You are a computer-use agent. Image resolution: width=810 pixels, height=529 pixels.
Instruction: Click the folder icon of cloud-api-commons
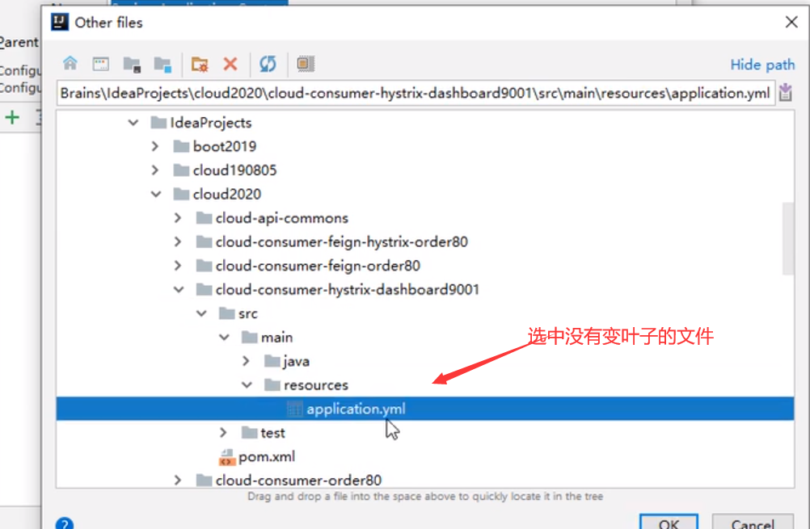pyautogui.click(x=204, y=218)
